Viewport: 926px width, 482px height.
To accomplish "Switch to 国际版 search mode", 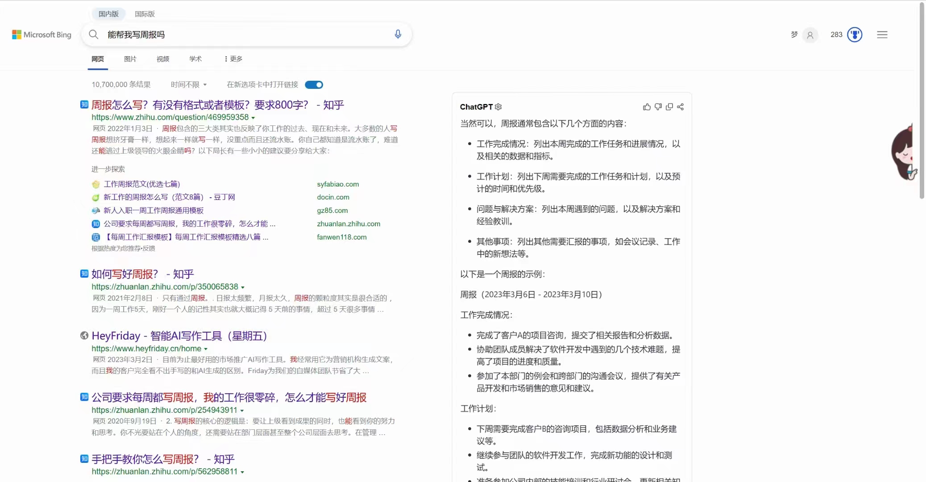I will coord(145,14).
